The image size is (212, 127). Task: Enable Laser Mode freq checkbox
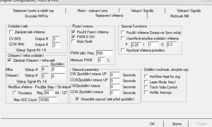click(x=146, y=82)
